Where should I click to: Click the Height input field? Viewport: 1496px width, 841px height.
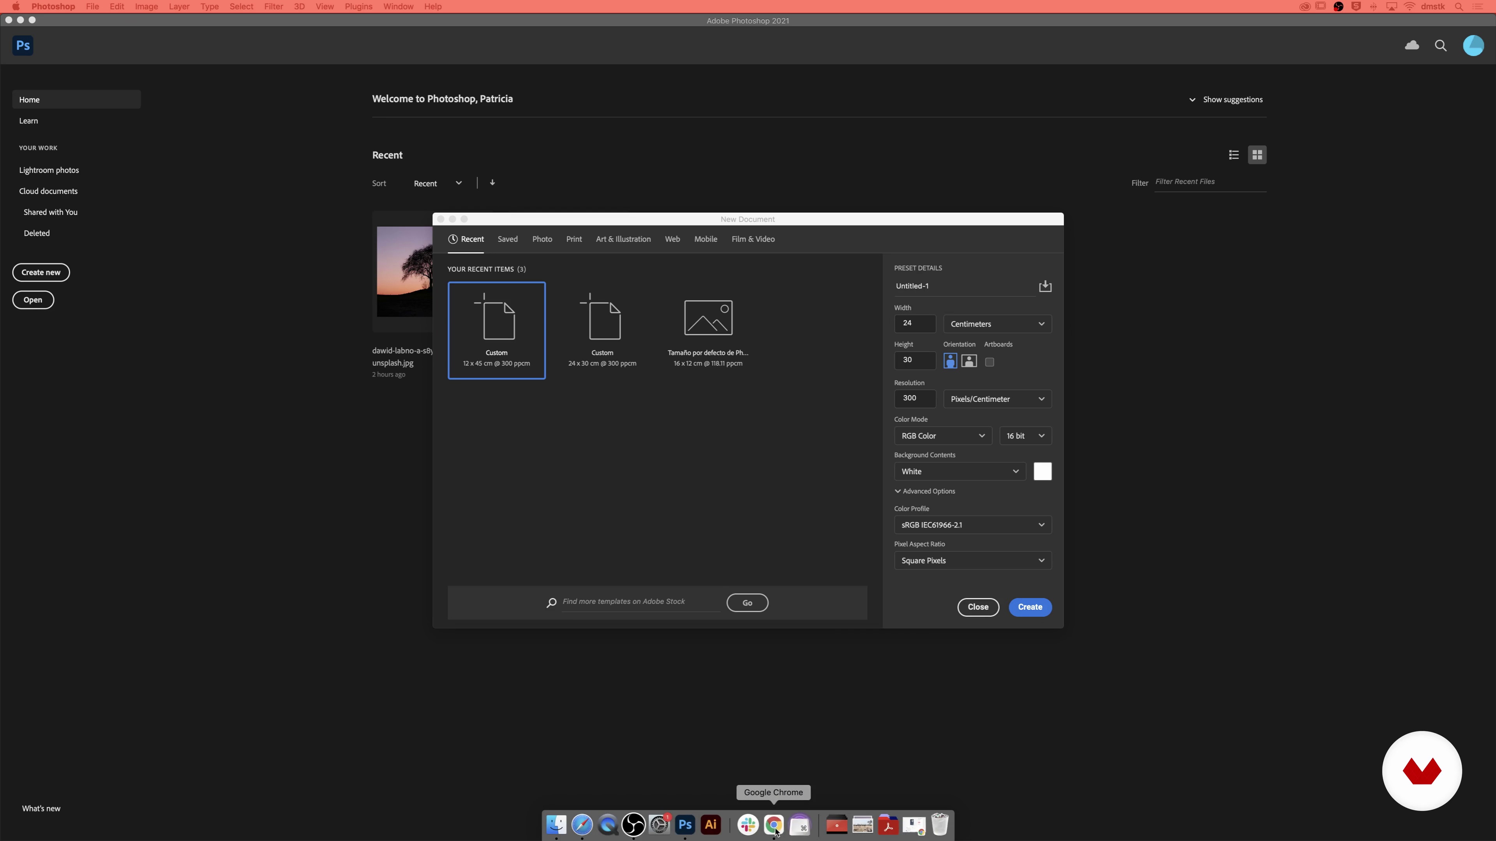coord(915,360)
